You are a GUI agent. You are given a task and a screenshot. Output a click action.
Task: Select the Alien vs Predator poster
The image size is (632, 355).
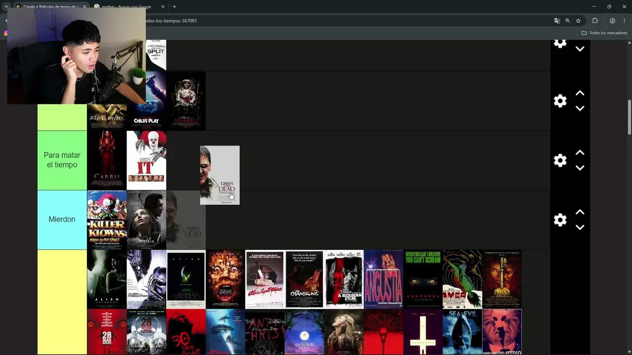tap(147, 279)
